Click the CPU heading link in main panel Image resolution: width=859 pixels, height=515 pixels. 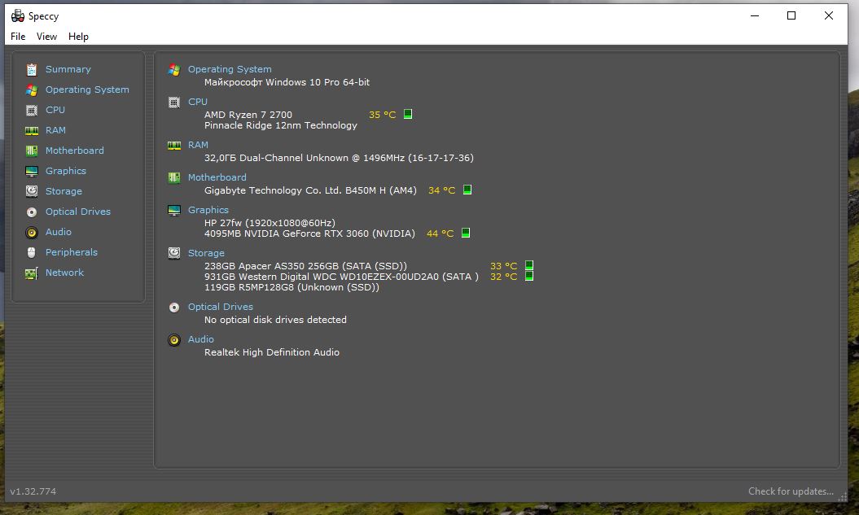(x=198, y=102)
